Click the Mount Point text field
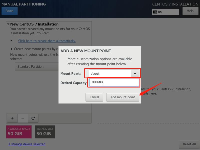 (x=110, y=73)
